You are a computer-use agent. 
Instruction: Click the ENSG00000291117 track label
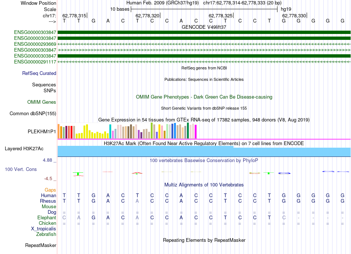pyautogui.click(x=35, y=62)
